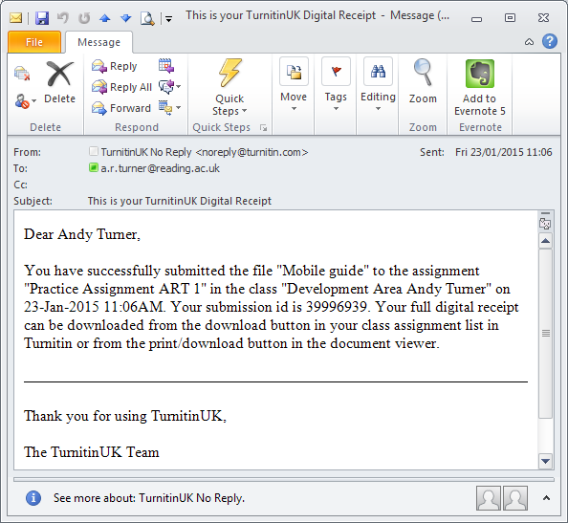Click See more about TurnitinUK No Reply
Viewport: 568px width, 523px height.
pyautogui.click(x=149, y=498)
